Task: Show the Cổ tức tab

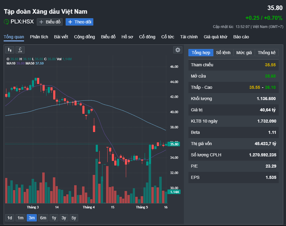Action: 168,37
